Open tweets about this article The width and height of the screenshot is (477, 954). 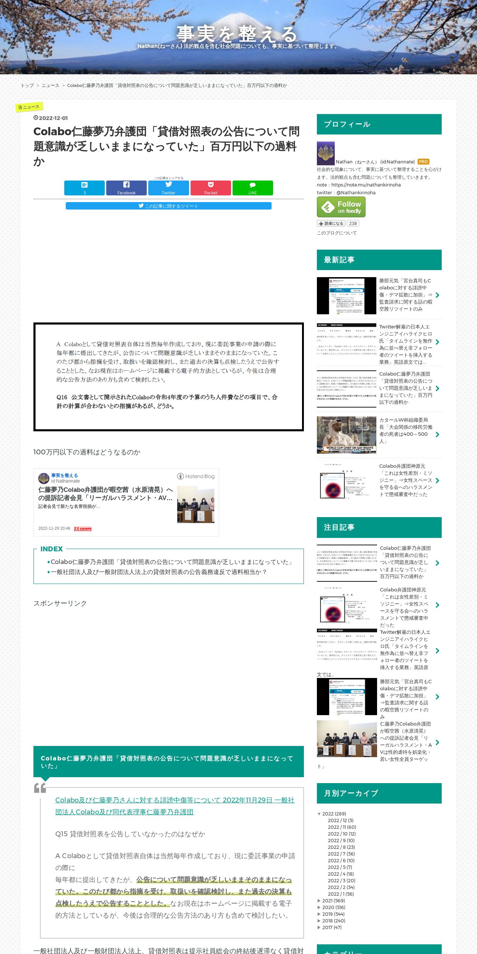point(168,206)
